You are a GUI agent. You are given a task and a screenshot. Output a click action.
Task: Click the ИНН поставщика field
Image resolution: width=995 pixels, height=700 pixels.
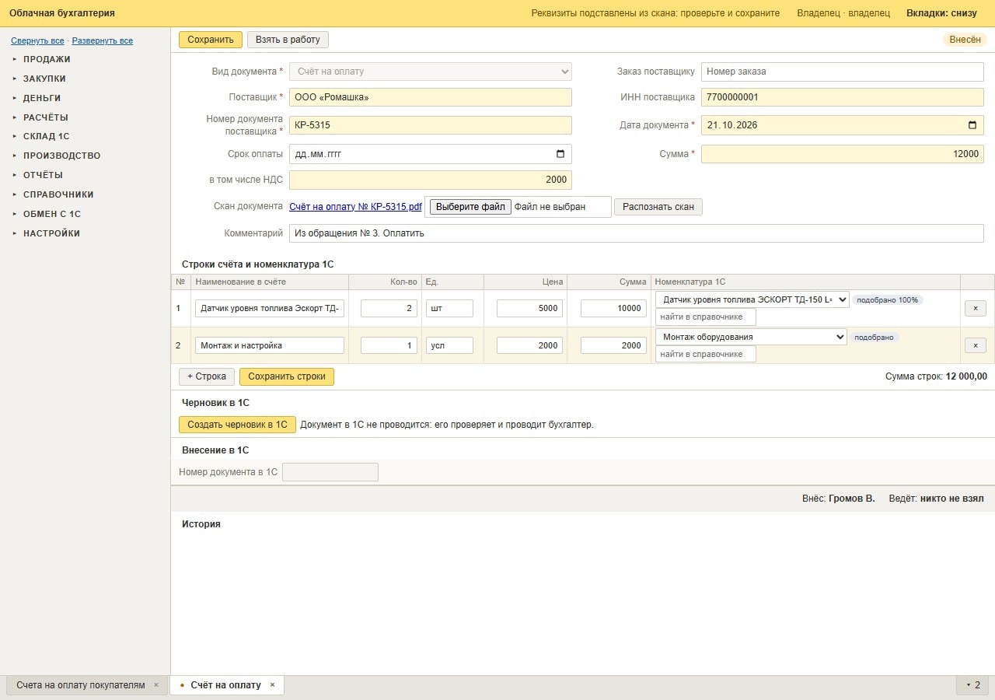point(843,97)
